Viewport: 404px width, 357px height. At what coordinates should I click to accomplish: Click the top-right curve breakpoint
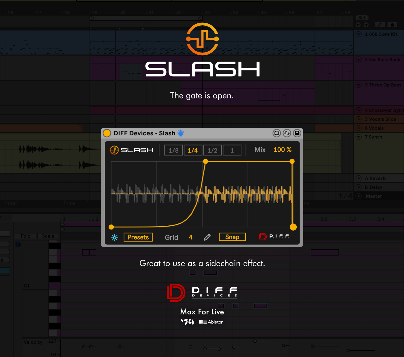[292, 162]
